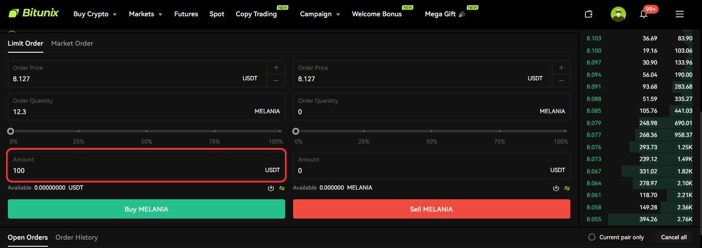The image size is (702, 248).
Task: Open the hamburger menu icon
Action: 680,14
